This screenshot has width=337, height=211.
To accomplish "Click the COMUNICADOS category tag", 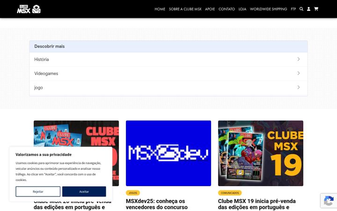I will click(230, 193).
